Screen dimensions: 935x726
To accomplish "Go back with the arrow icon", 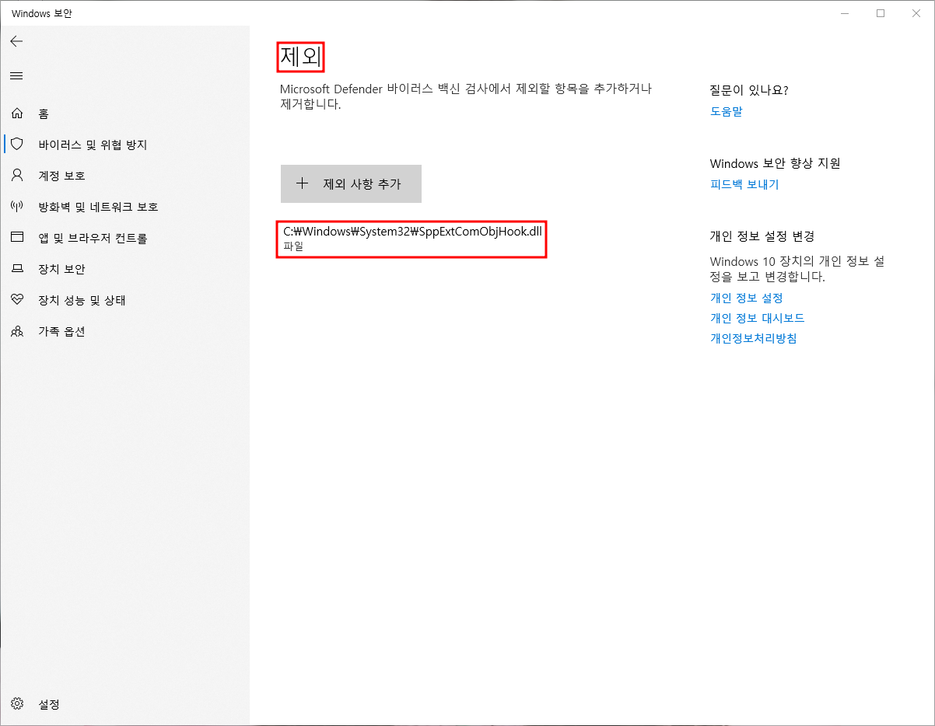I will (x=16, y=41).
